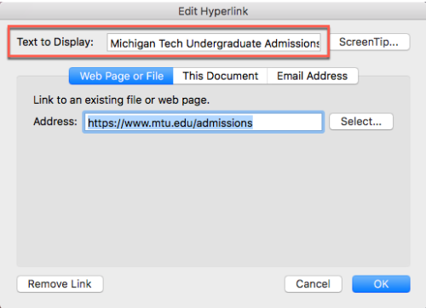426x308 pixels.
Task: Click the Text to Display input field
Action: (x=214, y=43)
